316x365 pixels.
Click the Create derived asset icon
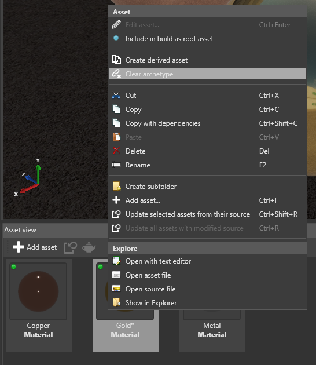(116, 60)
